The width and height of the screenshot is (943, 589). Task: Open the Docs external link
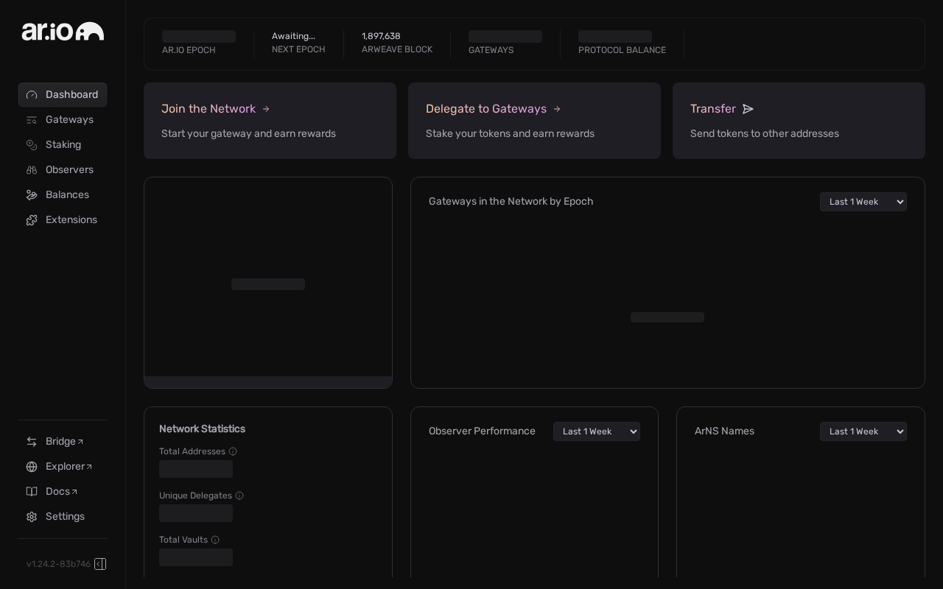point(61,492)
